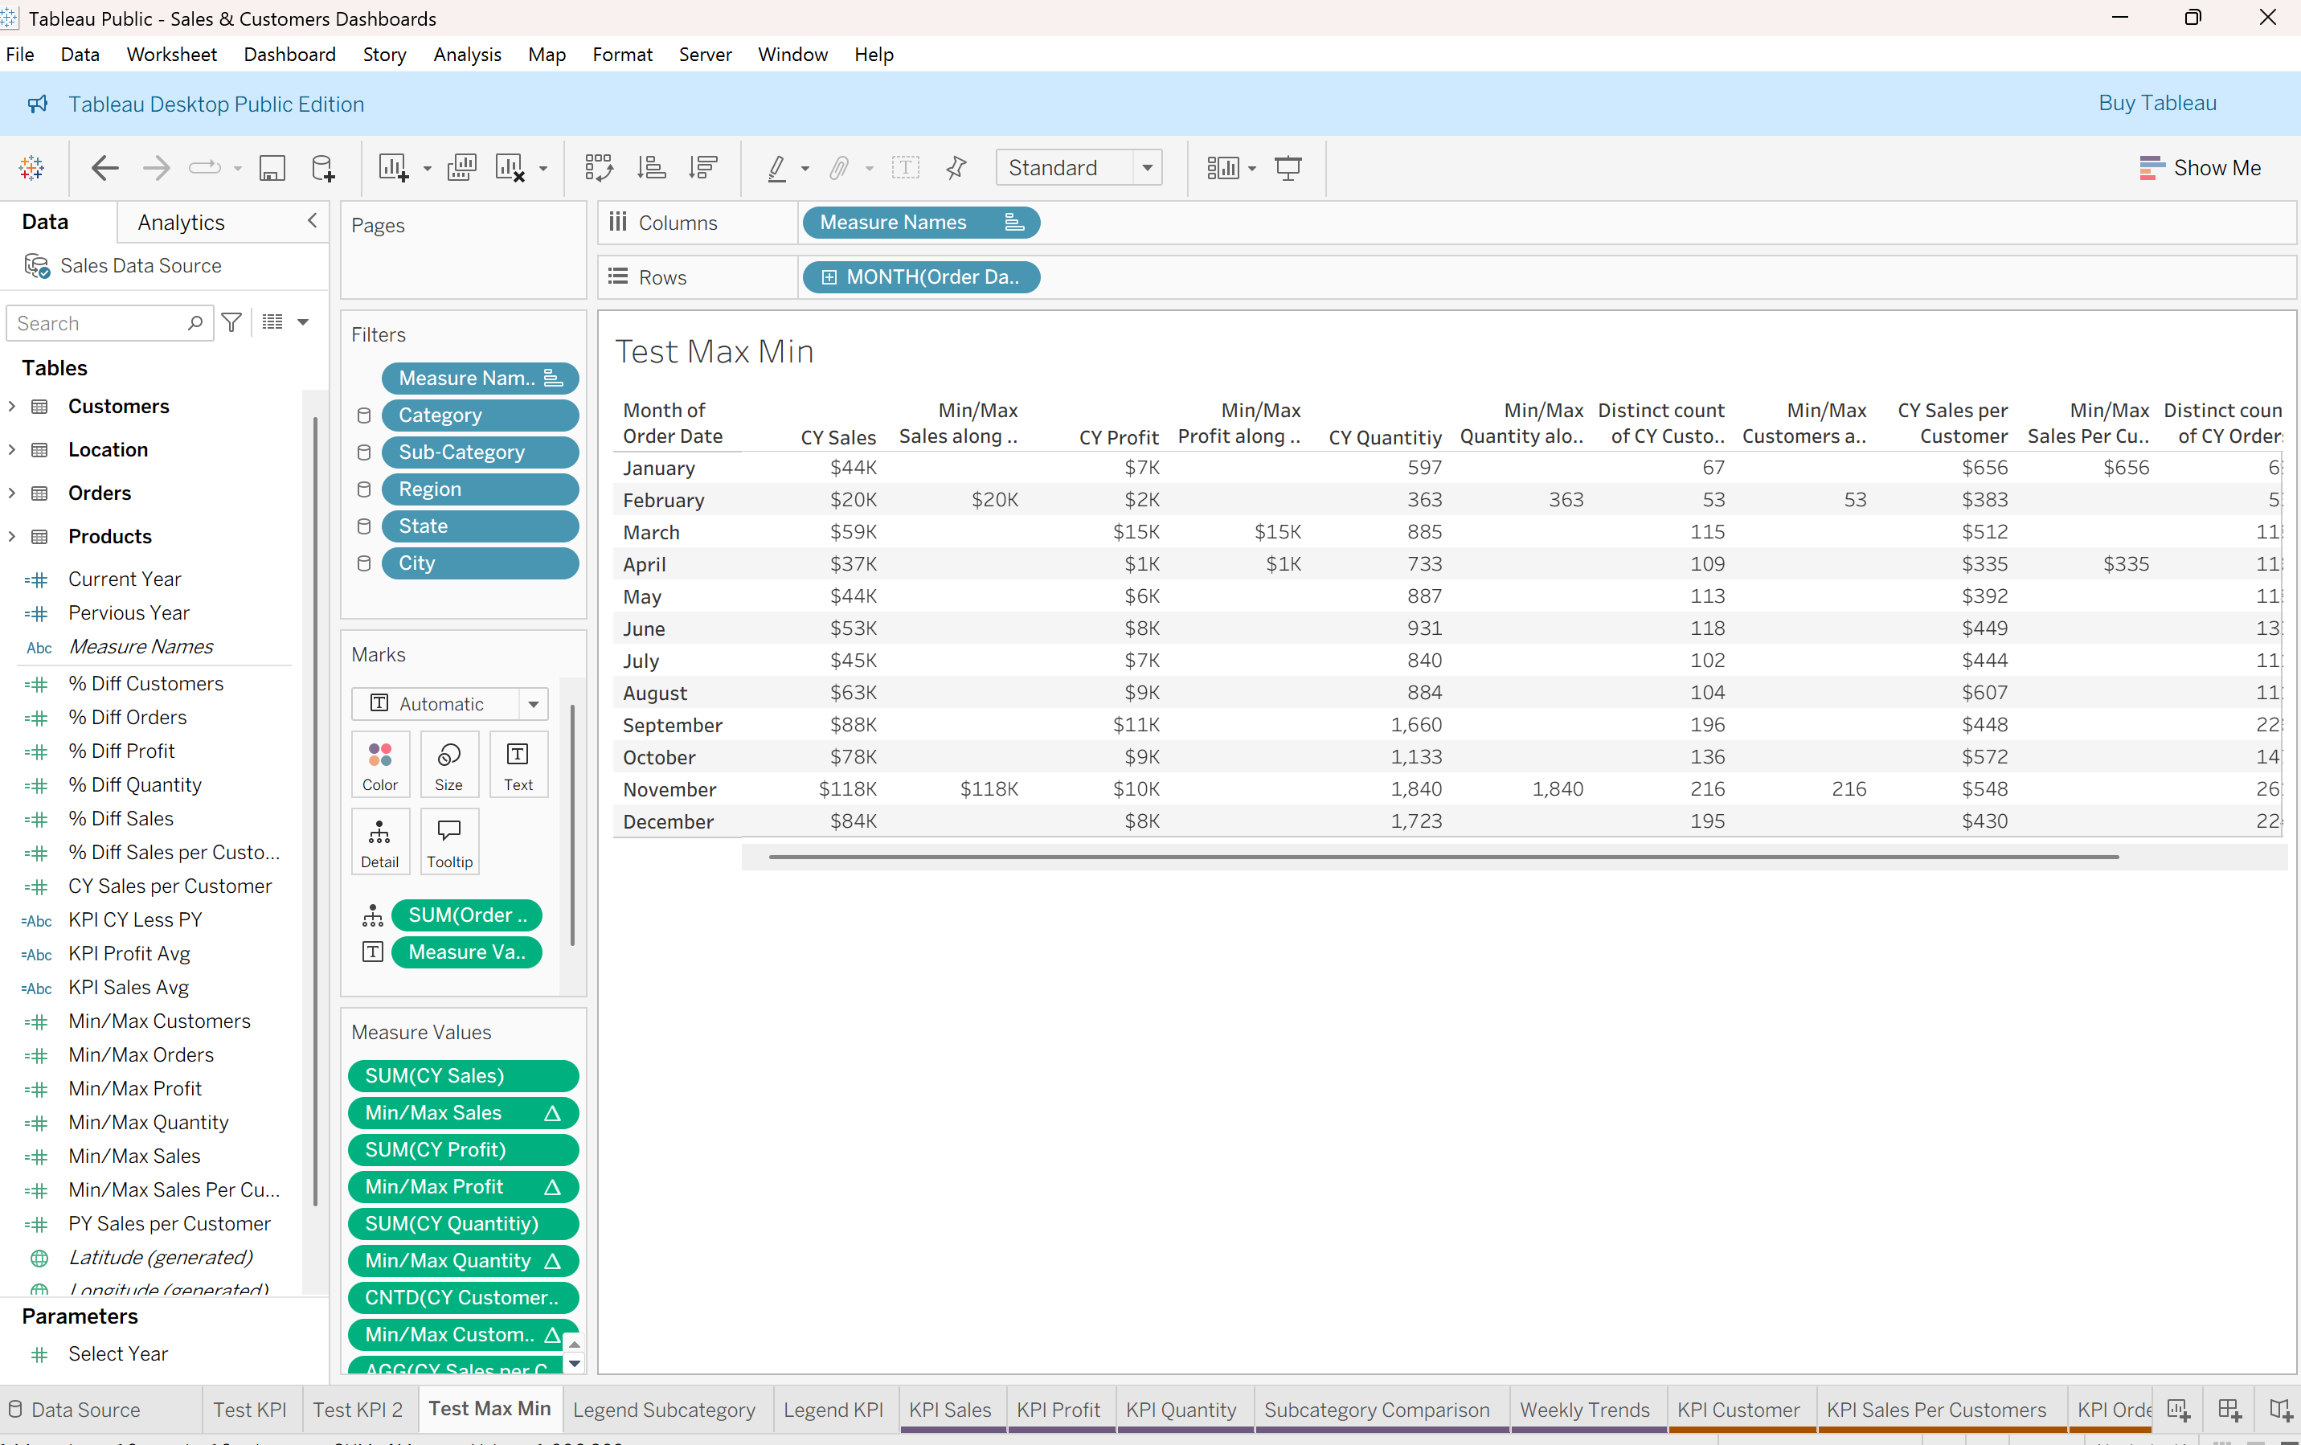Click the New Dashboard icon in tab bar
This screenshot has height=1445, width=2301.
(2229, 1410)
